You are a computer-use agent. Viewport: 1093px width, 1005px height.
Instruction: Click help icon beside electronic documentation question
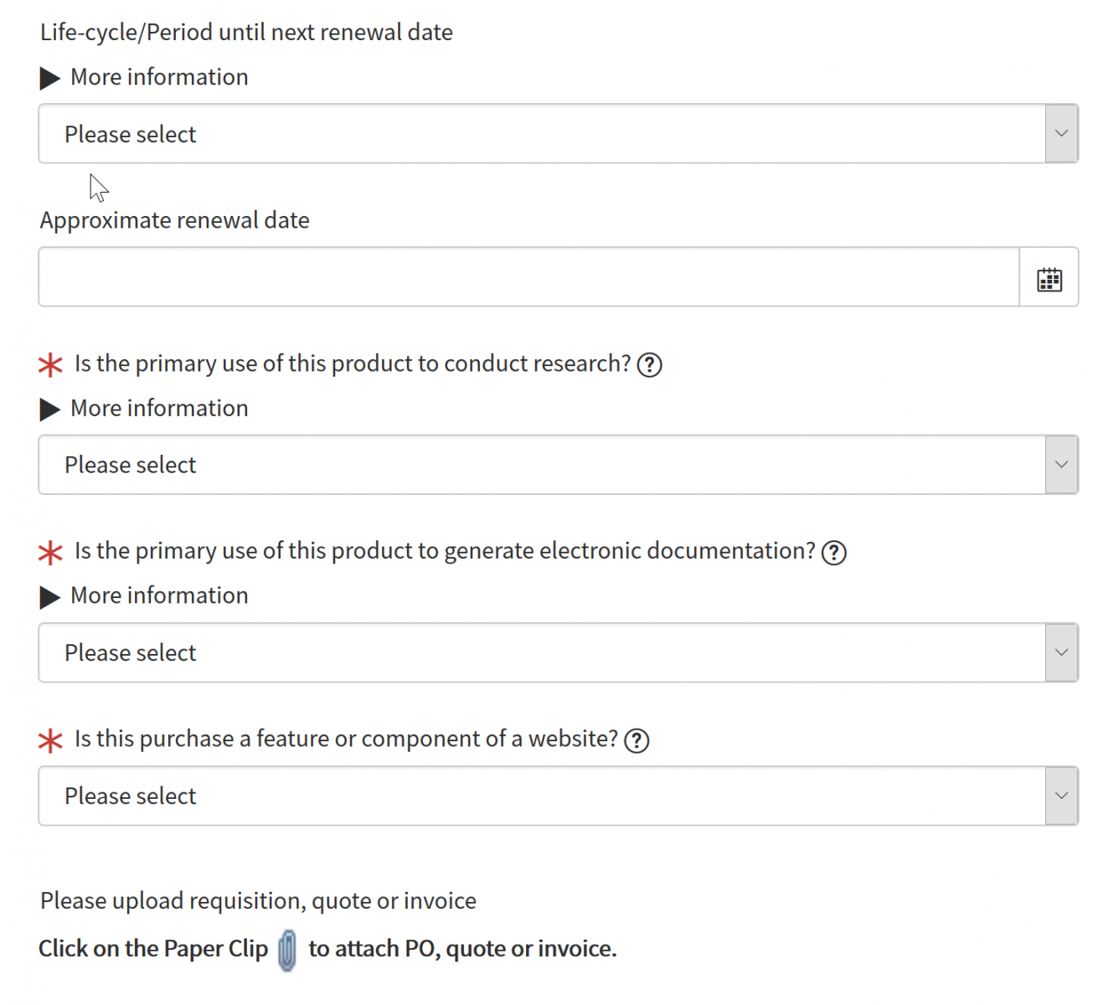[x=833, y=553]
